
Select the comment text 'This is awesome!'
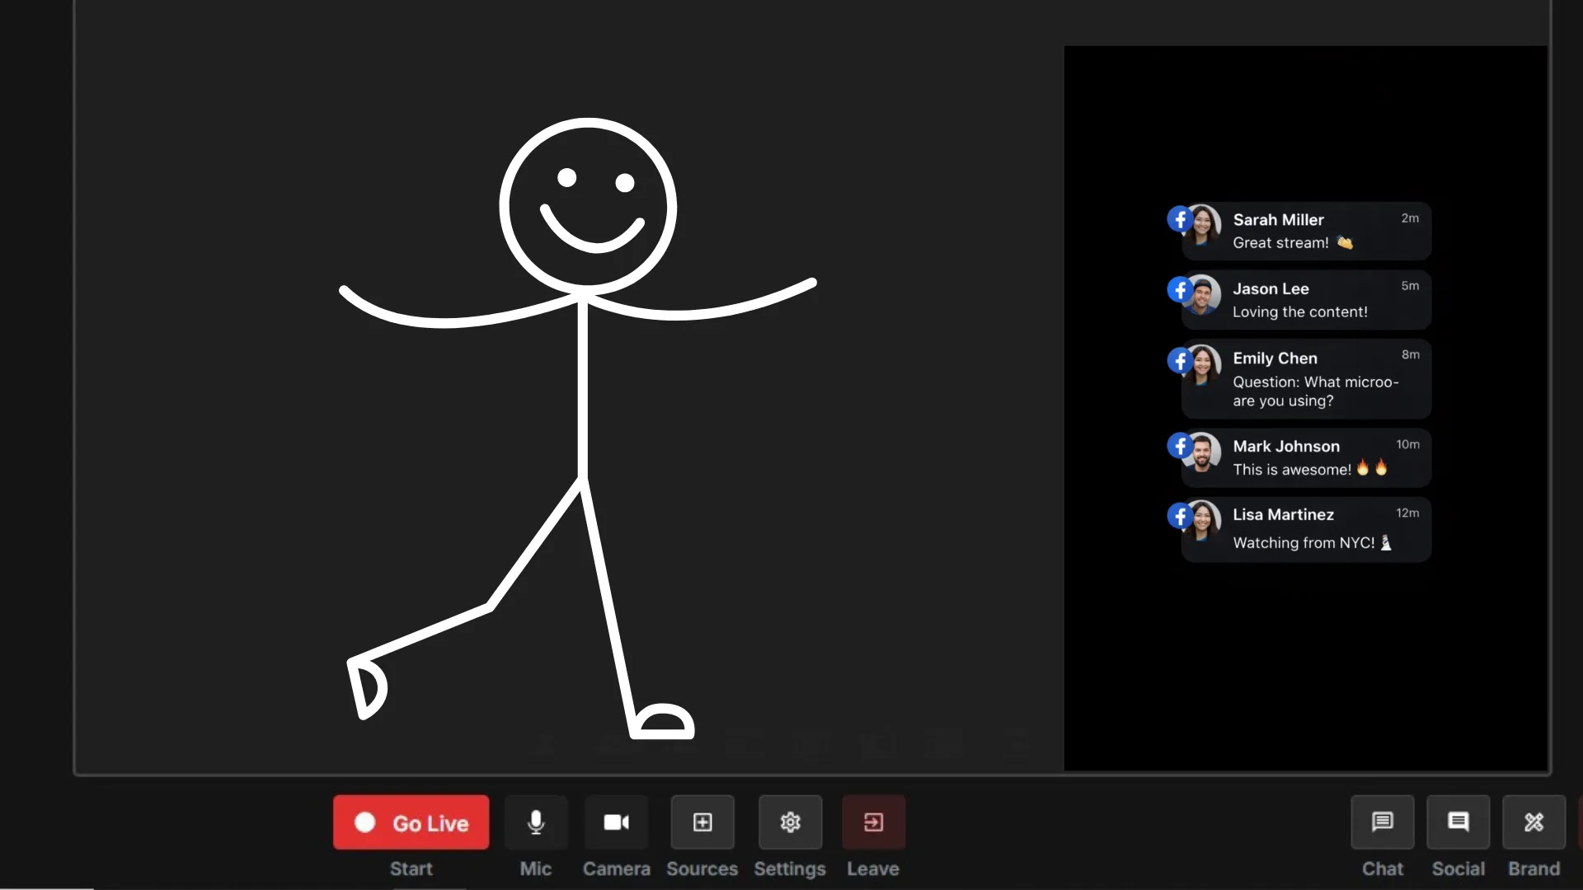pos(1292,470)
